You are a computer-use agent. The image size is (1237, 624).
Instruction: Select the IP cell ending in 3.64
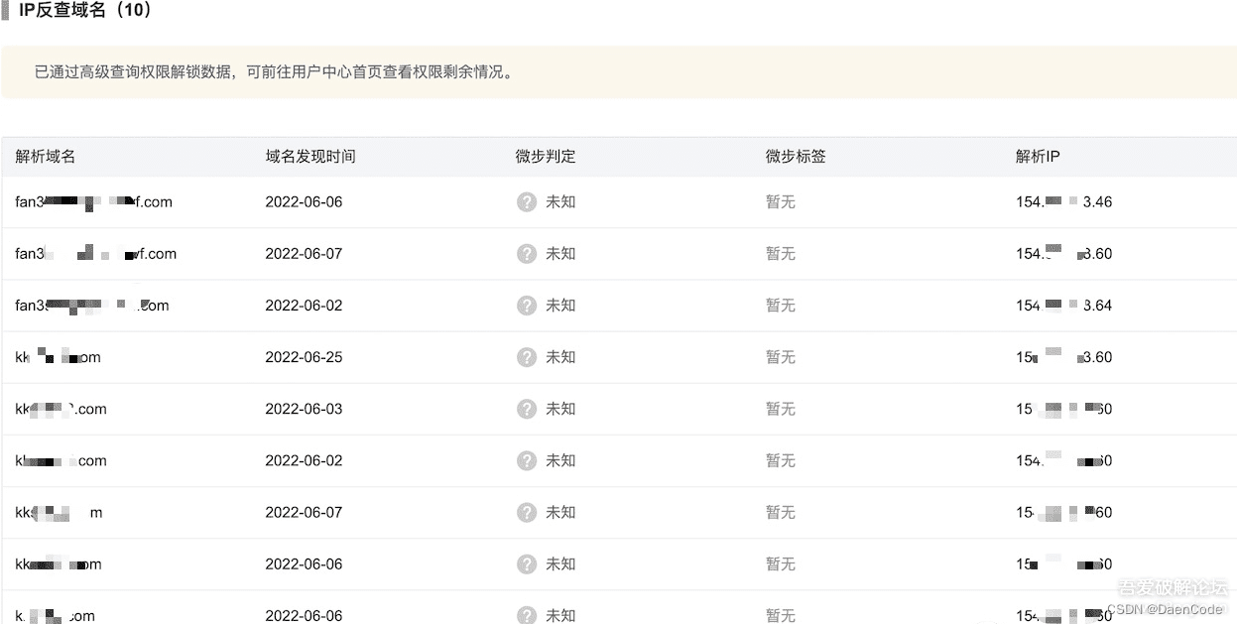[1063, 306]
